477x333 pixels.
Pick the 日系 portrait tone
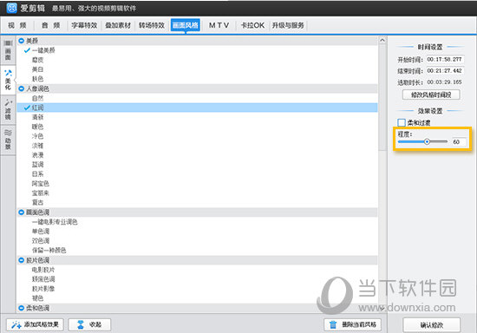click(37, 174)
